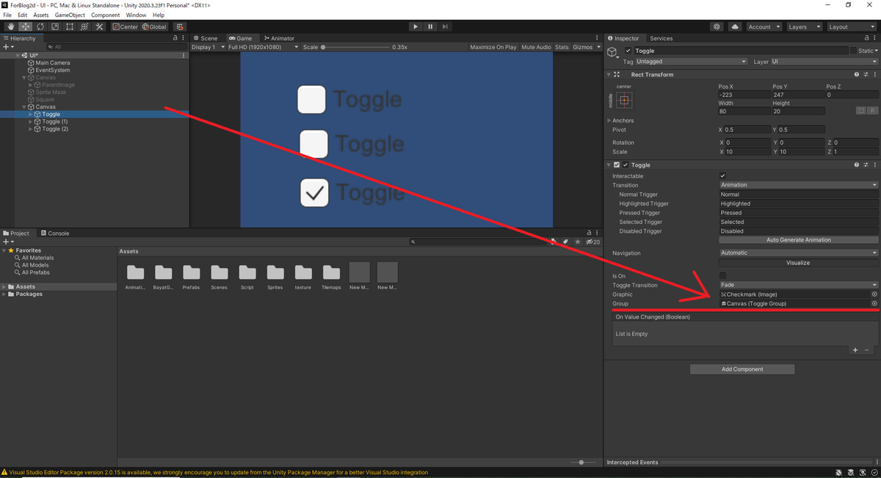Open the object picker for the Graphic field
Image resolution: width=881 pixels, height=478 pixels.
click(874, 294)
